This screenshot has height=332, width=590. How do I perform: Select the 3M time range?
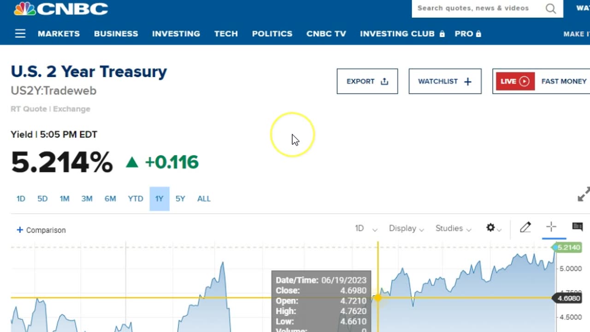pyautogui.click(x=87, y=199)
